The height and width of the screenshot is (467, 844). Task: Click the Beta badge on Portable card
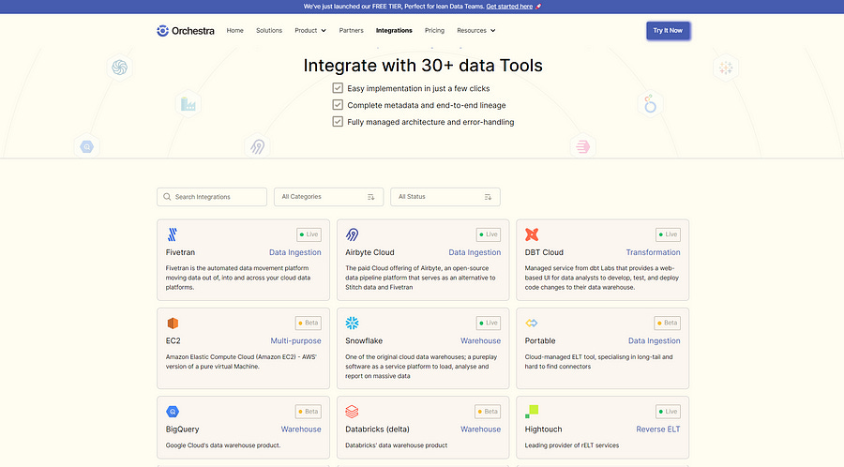667,323
